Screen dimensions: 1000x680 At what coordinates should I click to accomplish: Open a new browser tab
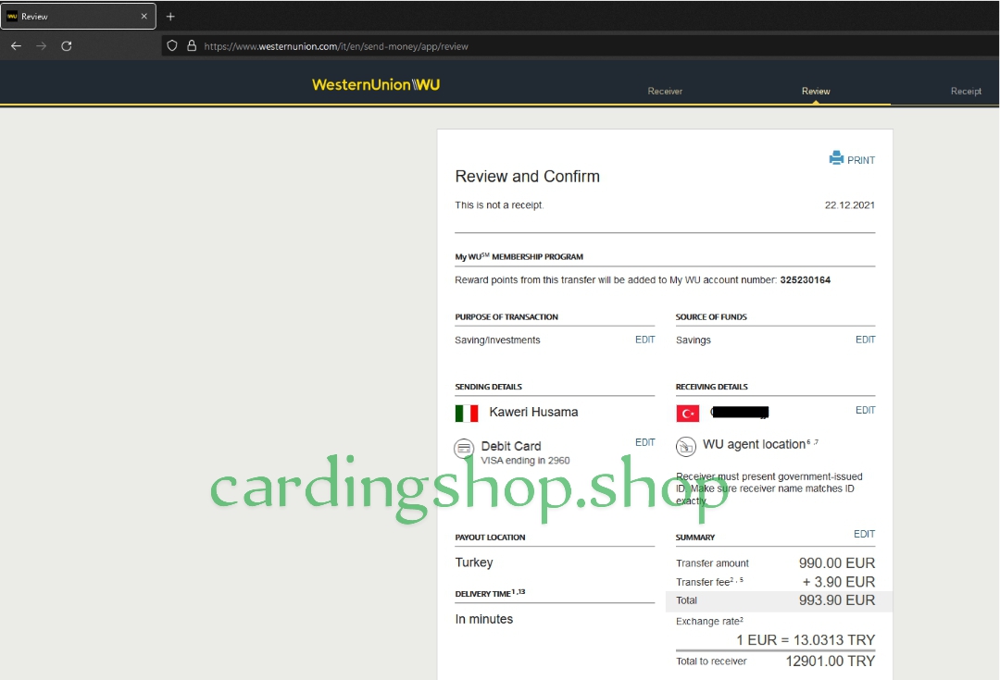[170, 17]
